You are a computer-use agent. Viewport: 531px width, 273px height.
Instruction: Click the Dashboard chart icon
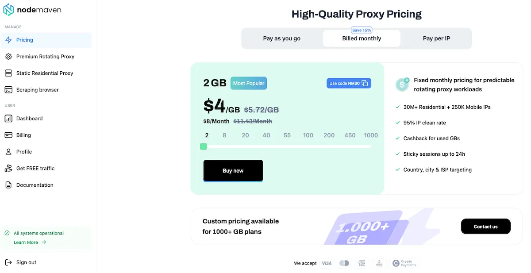point(8,119)
